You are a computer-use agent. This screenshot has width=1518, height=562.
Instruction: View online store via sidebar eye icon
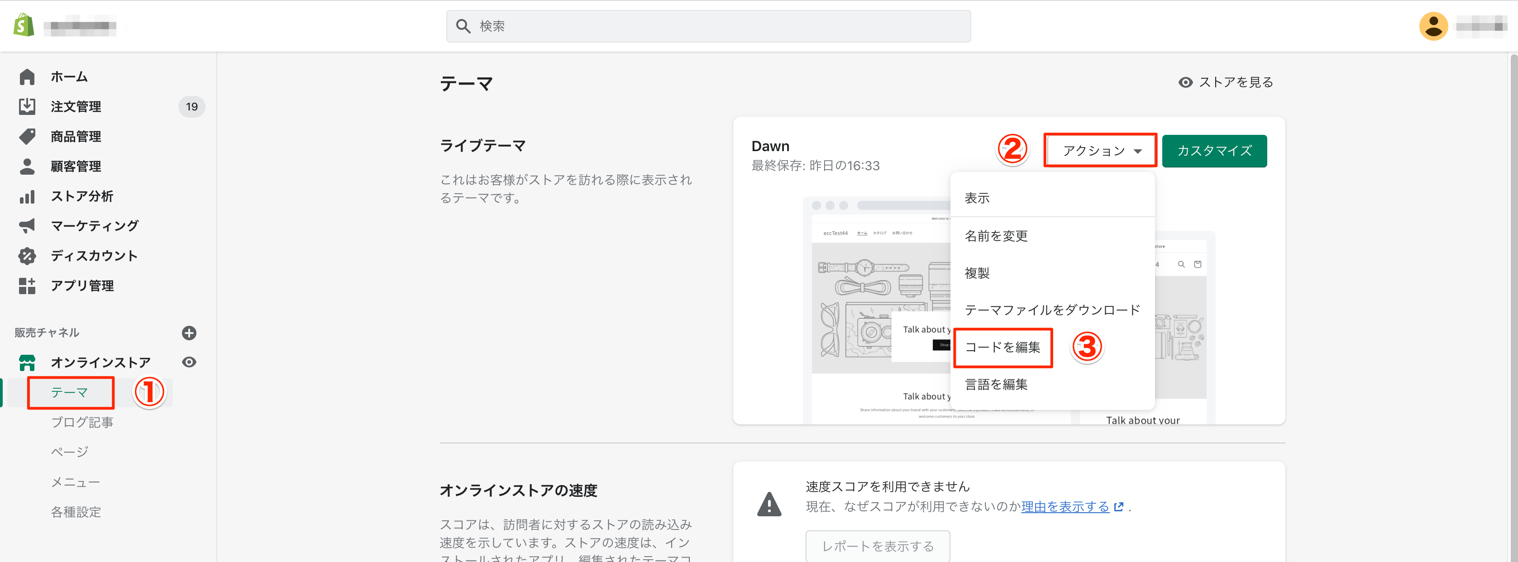click(189, 362)
